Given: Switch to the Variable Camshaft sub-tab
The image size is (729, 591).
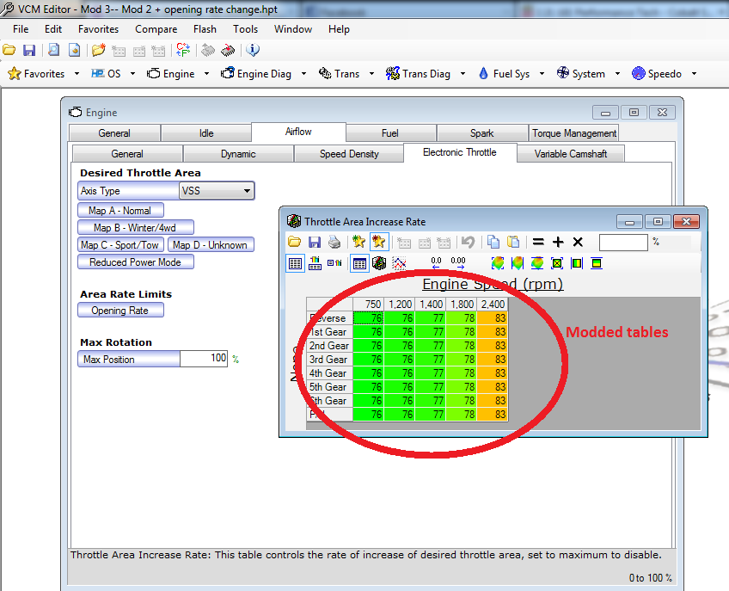Looking at the screenshot, I should click(571, 154).
